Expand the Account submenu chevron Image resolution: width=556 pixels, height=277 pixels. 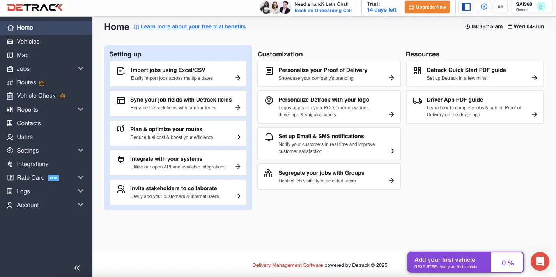point(81,205)
